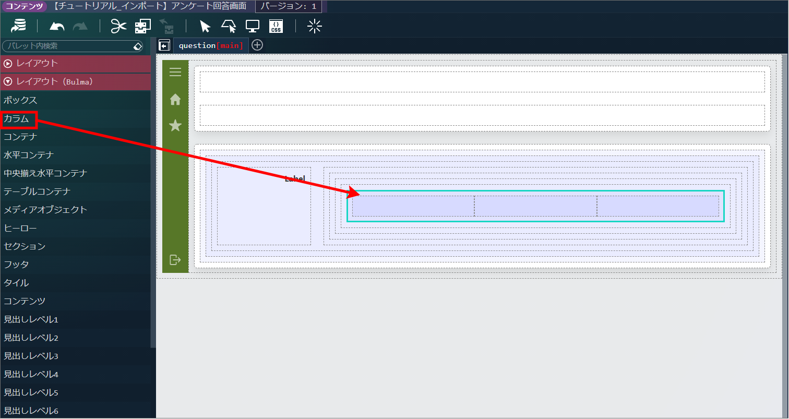This screenshot has width=789, height=419.
Task: Click the scissors cut icon
Action: coord(119,26)
